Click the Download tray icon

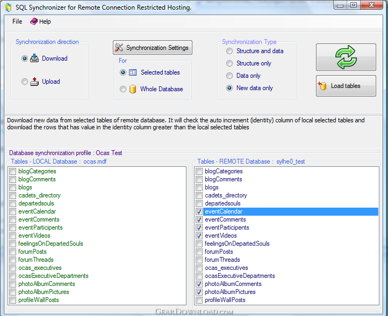point(34,58)
